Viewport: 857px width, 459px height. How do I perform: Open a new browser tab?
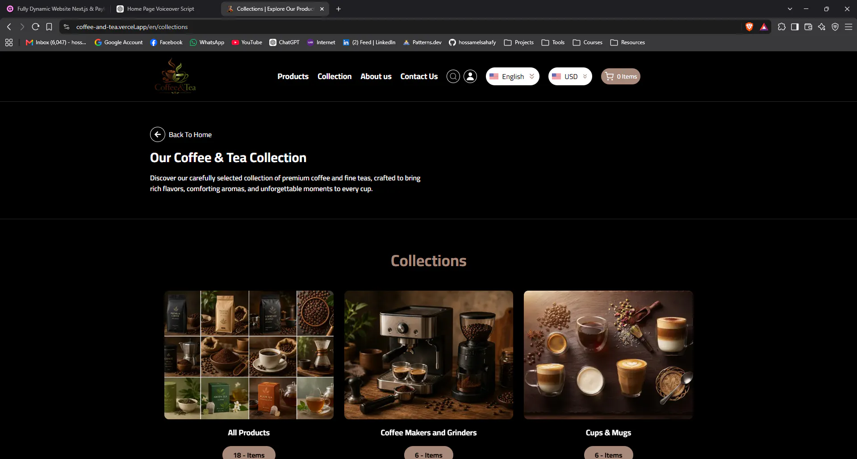339,9
